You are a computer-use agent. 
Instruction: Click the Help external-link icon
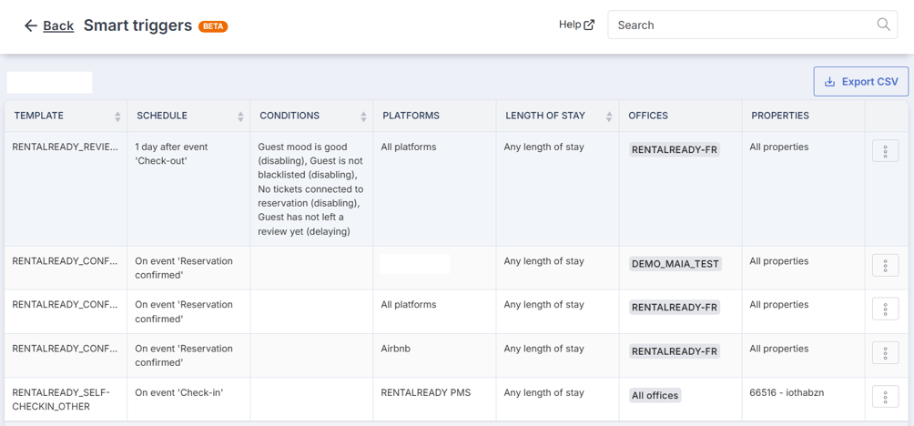click(589, 25)
